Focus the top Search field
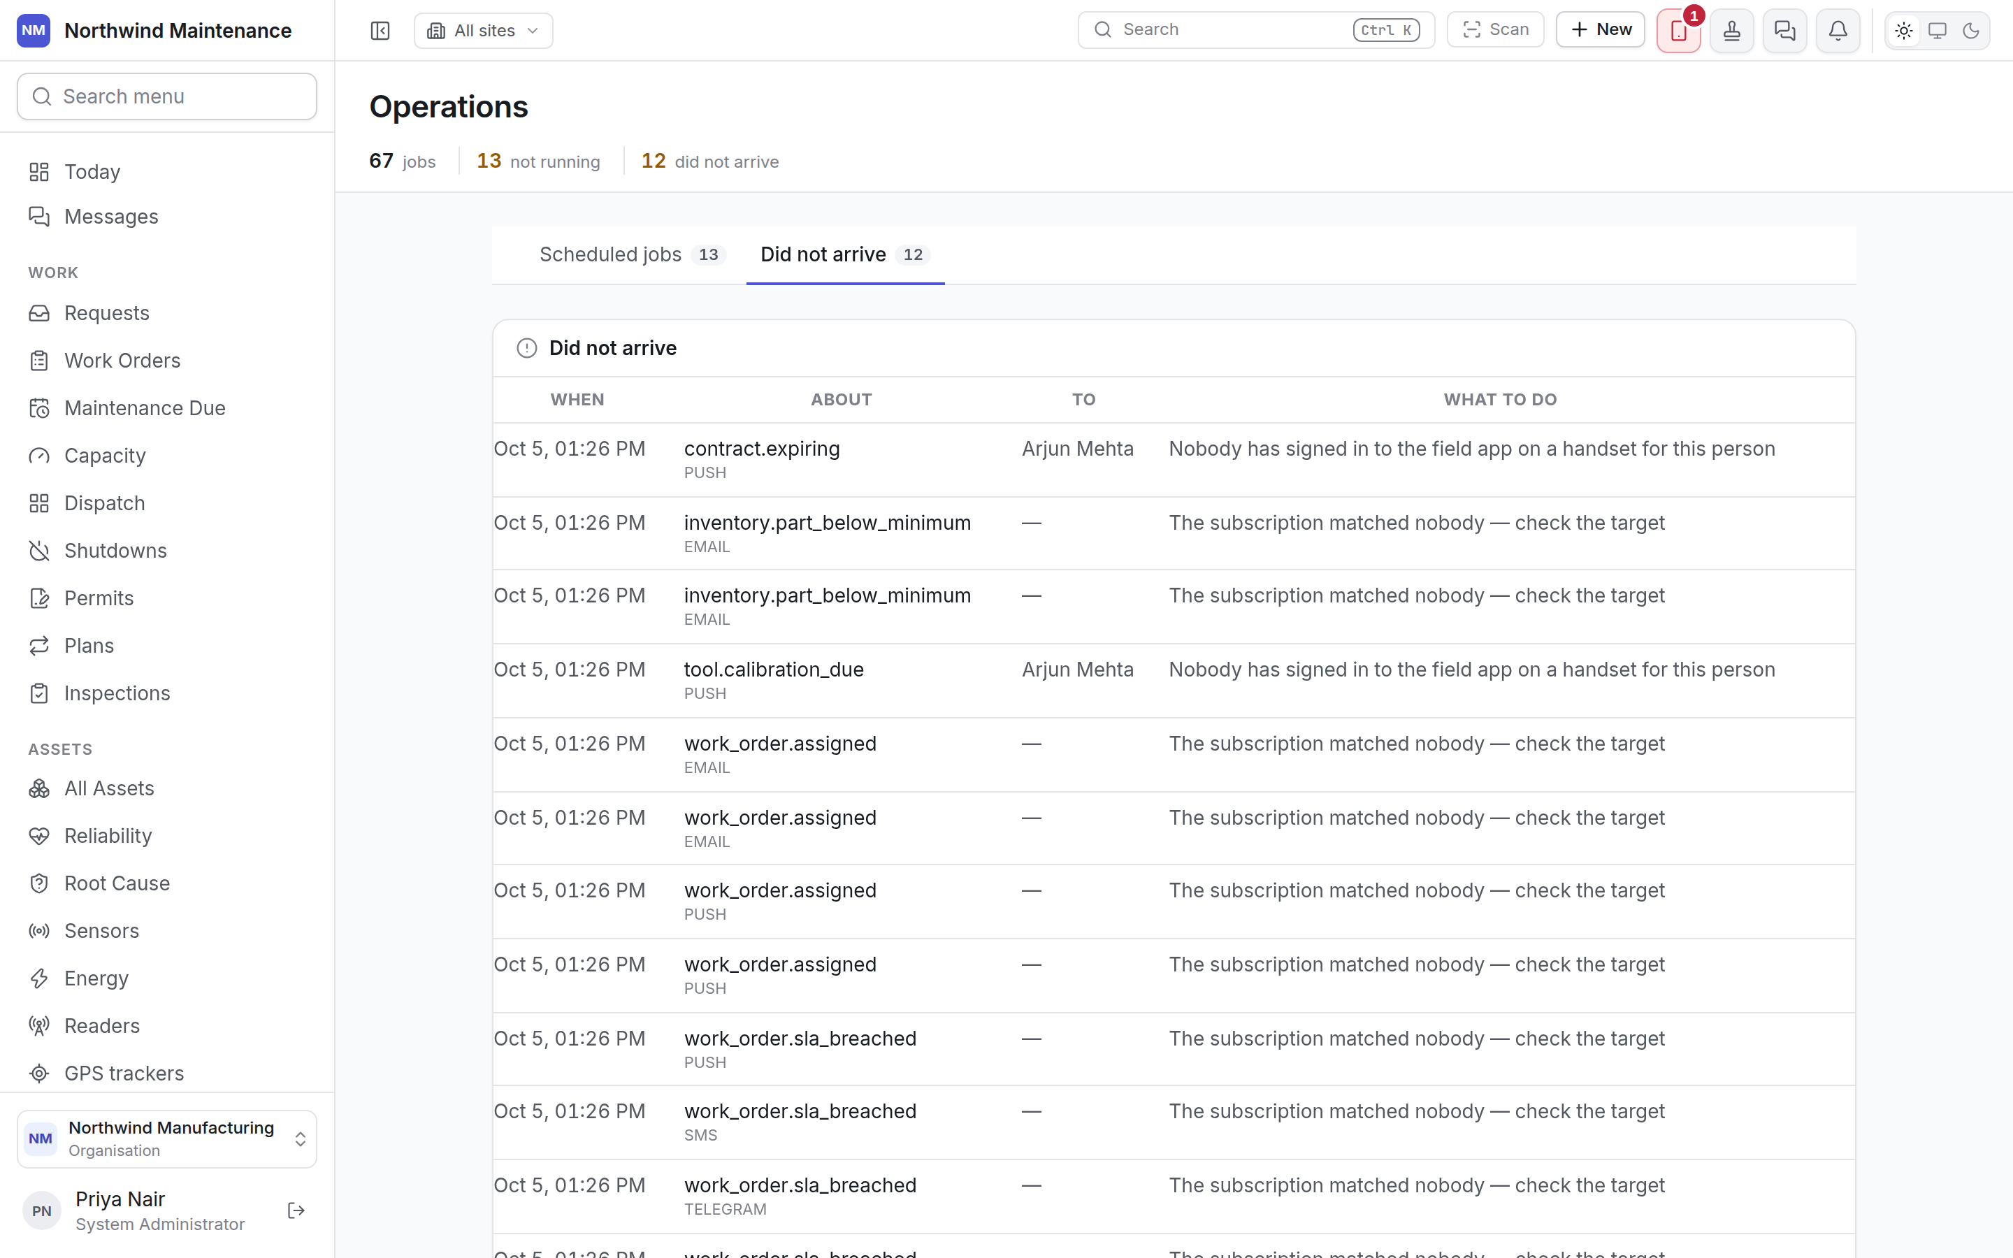2013x1258 pixels. click(1256, 30)
